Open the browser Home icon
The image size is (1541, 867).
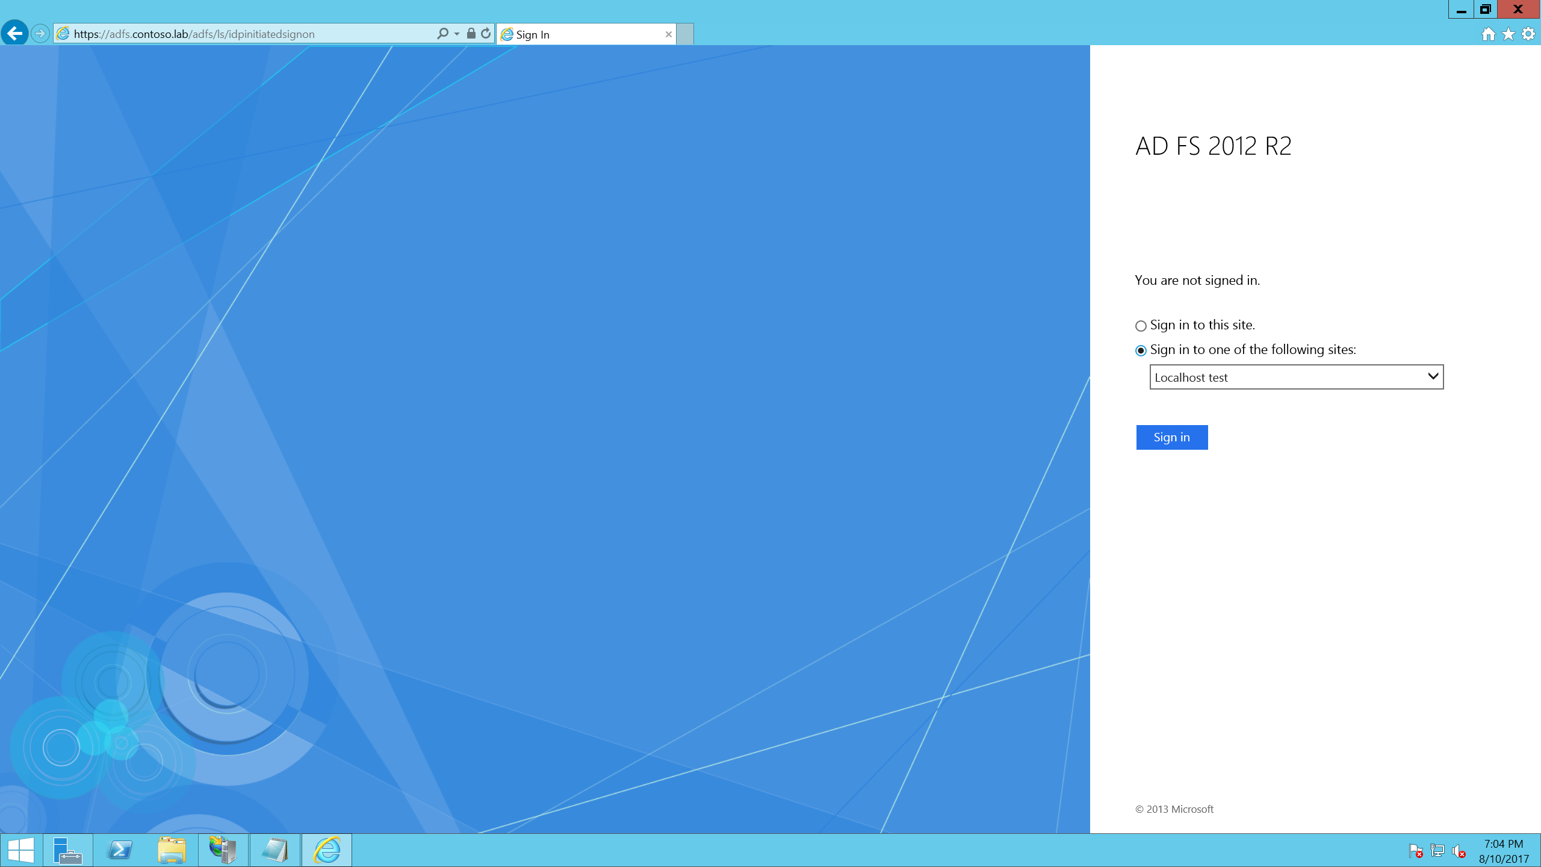tap(1488, 34)
